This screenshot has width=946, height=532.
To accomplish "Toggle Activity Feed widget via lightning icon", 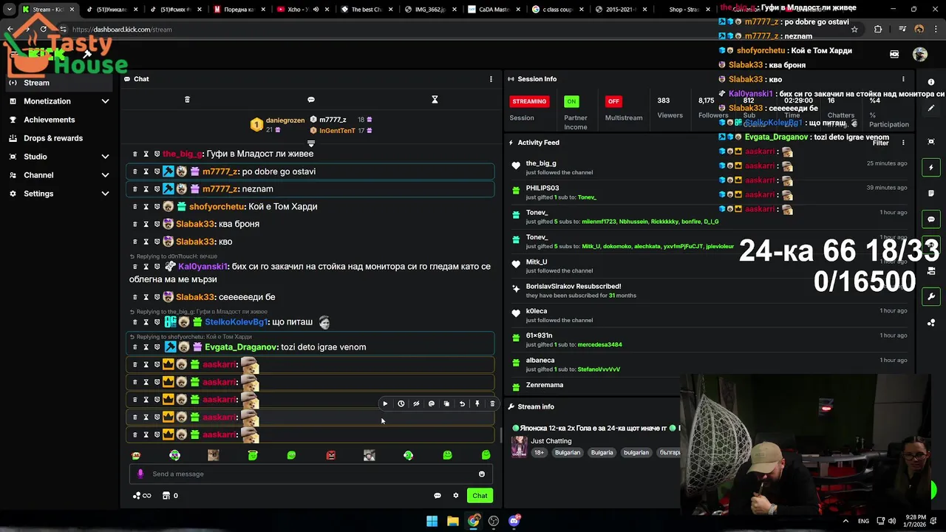I will click(931, 168).
